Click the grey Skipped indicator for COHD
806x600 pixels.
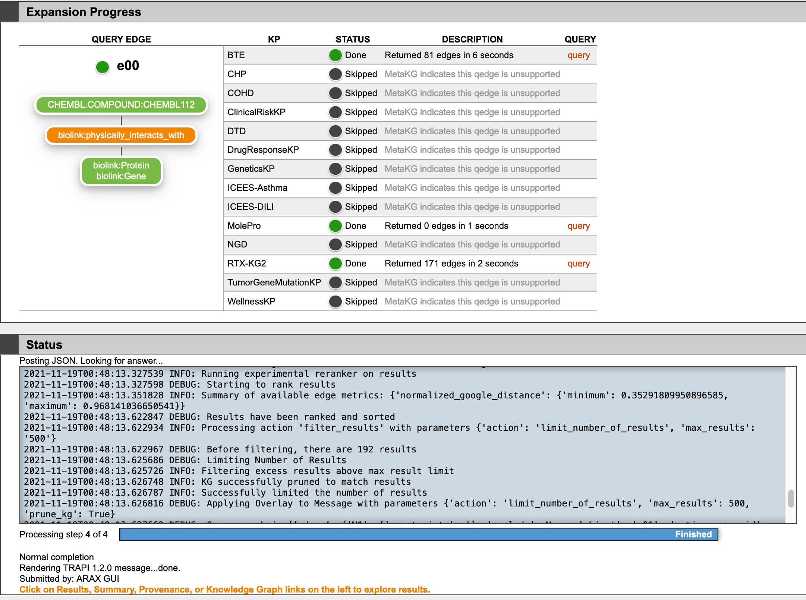click(336, 93)
